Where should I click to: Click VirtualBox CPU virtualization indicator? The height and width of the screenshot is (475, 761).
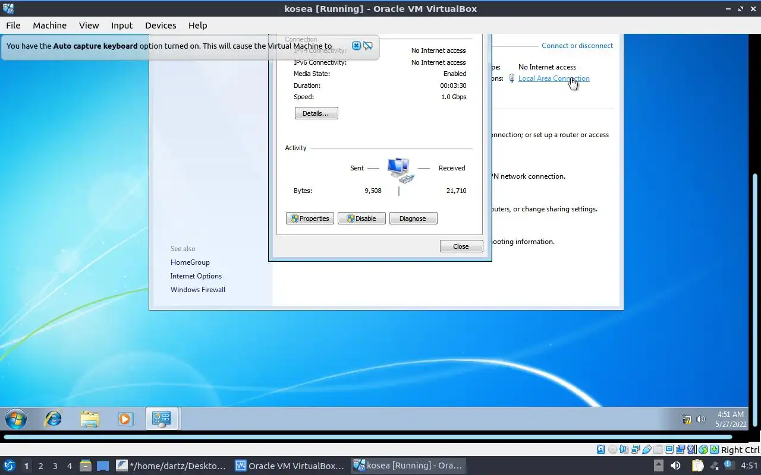[692, 450]
